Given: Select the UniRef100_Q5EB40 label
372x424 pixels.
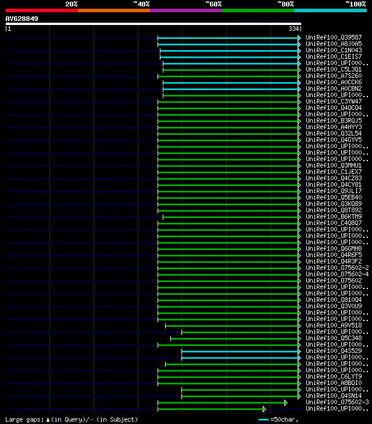Looking at the screenshot, I should coord(334,197).
